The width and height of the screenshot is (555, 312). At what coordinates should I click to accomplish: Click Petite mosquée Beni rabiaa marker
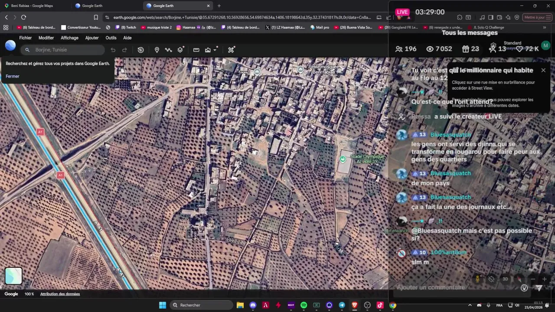click(x=301, y=69)
